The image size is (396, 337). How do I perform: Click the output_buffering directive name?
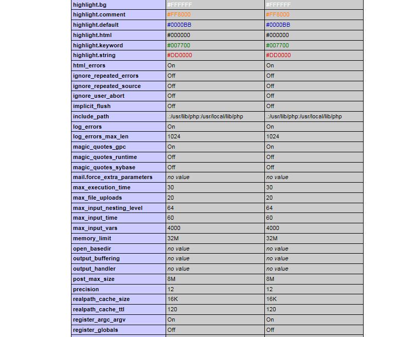tap(97, 259)
